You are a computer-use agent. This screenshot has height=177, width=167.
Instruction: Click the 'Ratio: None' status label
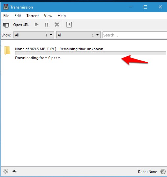pyautogui.click(x=148, y=172)
